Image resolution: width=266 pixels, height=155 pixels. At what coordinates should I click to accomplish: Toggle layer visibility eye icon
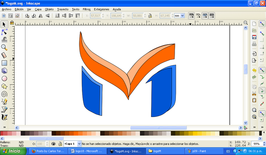[53, 144]
